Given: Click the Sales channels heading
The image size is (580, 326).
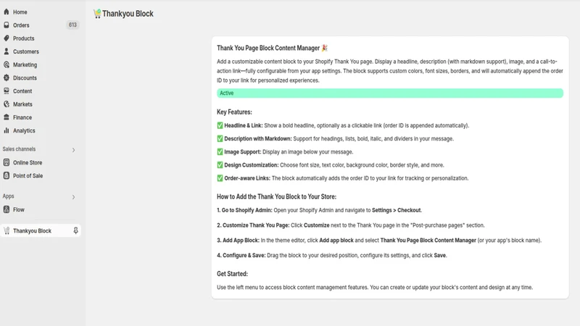Looking at the screenshot, I should click(x=20, y=149).
